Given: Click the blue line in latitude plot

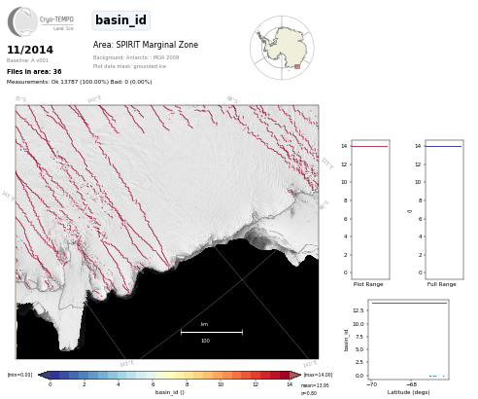Looking at the screenshot, I should point(410,303).
